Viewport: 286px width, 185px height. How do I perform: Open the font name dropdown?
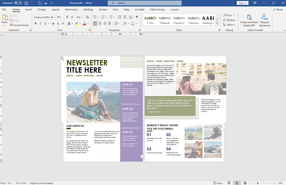54,17
